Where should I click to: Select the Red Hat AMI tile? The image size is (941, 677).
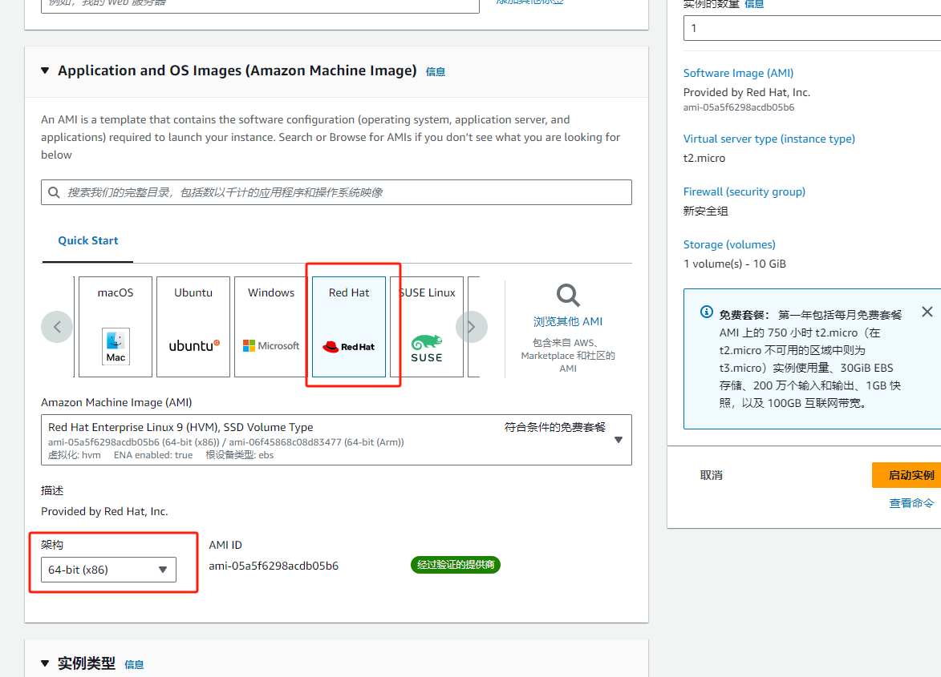point(349,327)
